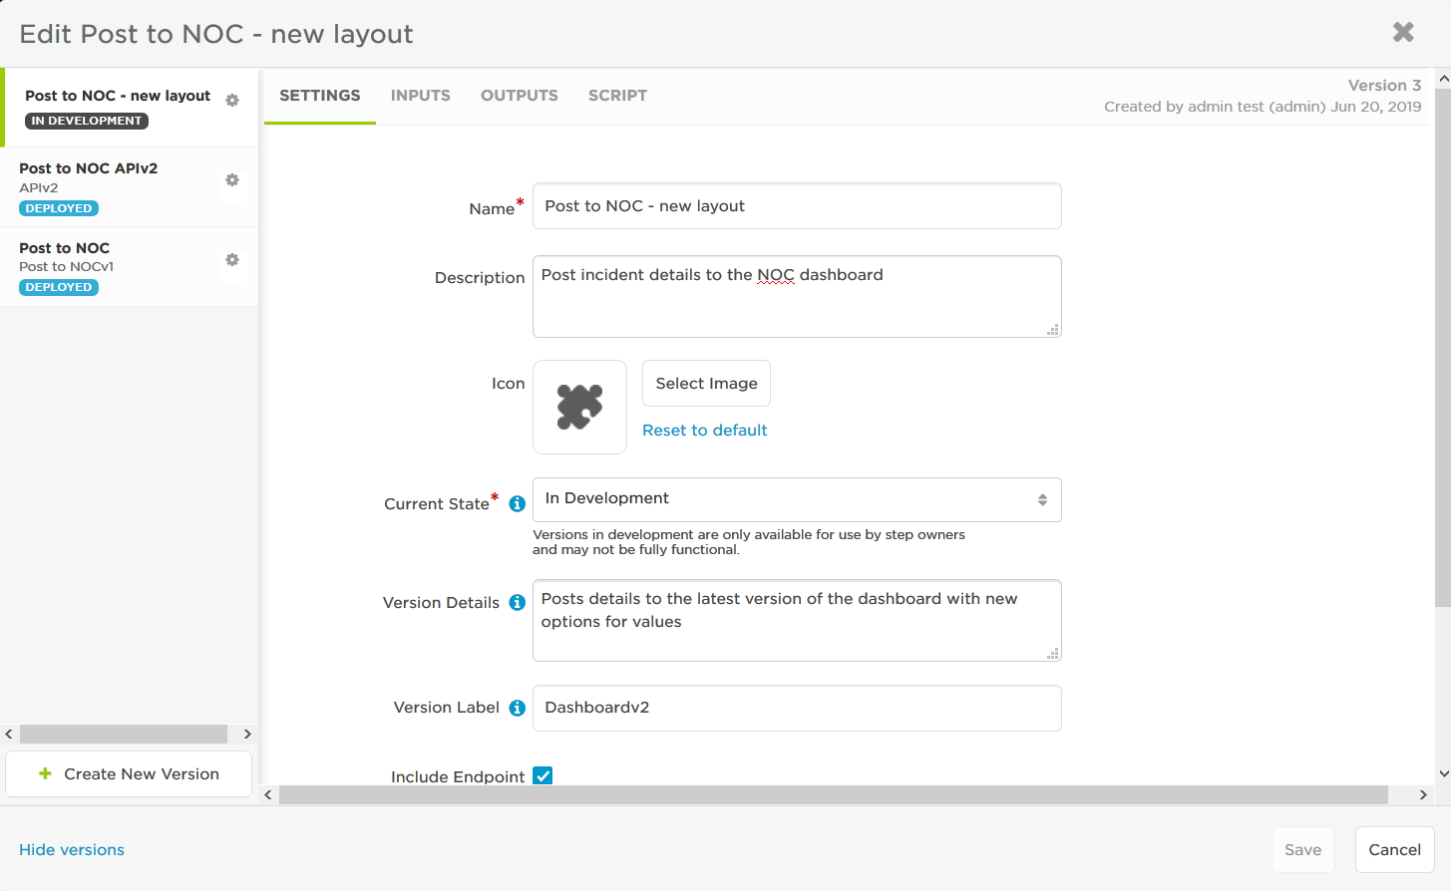This screenshot has width=1451, height=891.
Task: Open gear settings for Post to NOCv1 version
Action: point(232,260)
